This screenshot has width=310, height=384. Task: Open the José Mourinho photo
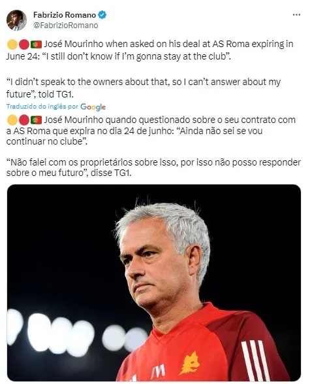[154, 283]
